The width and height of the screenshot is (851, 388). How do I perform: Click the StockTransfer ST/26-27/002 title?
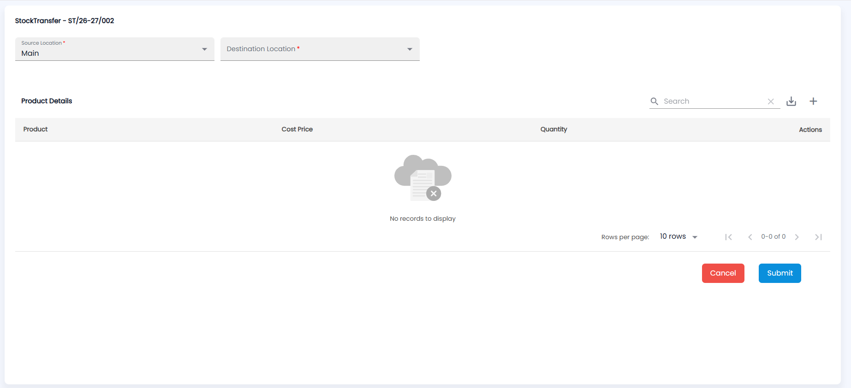[x=65, y=21]
